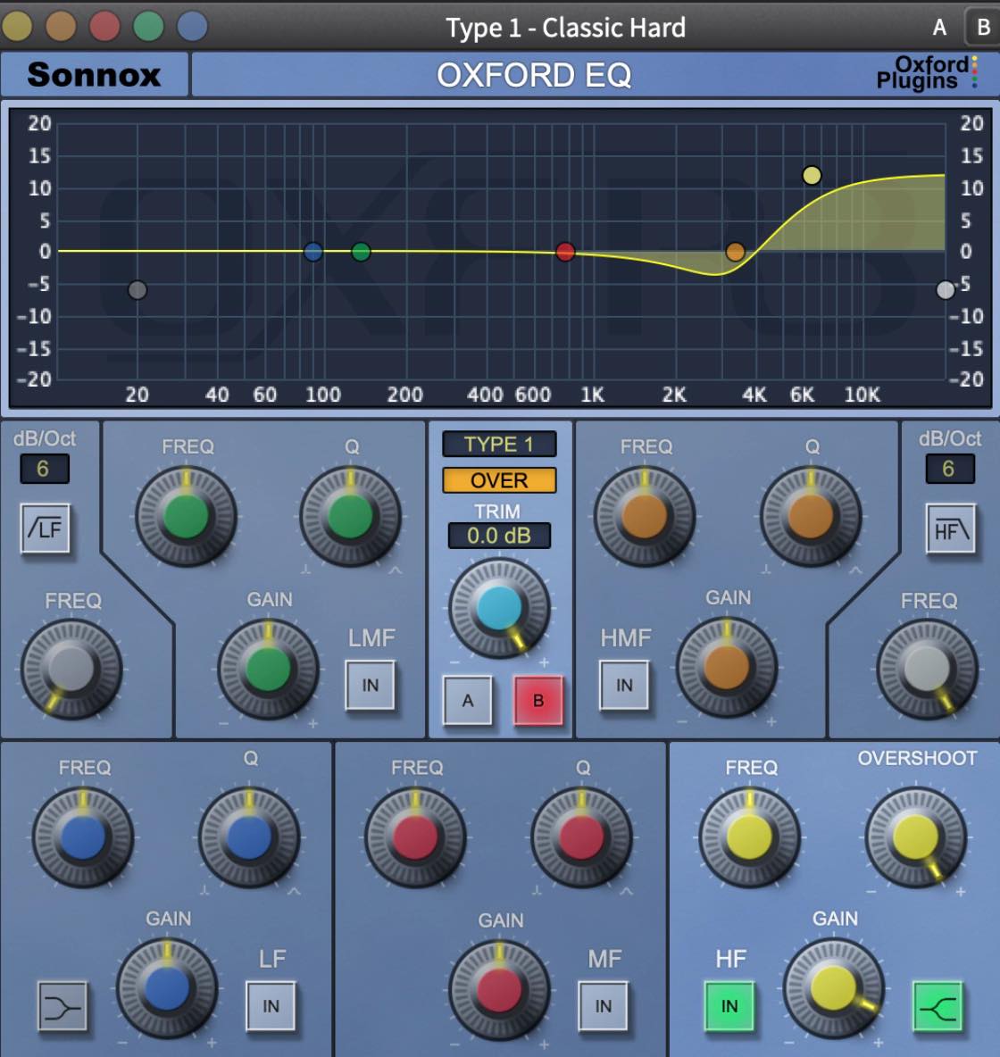
Task: Enable the LMF band IN button
Action: click(x=371, y=685)
